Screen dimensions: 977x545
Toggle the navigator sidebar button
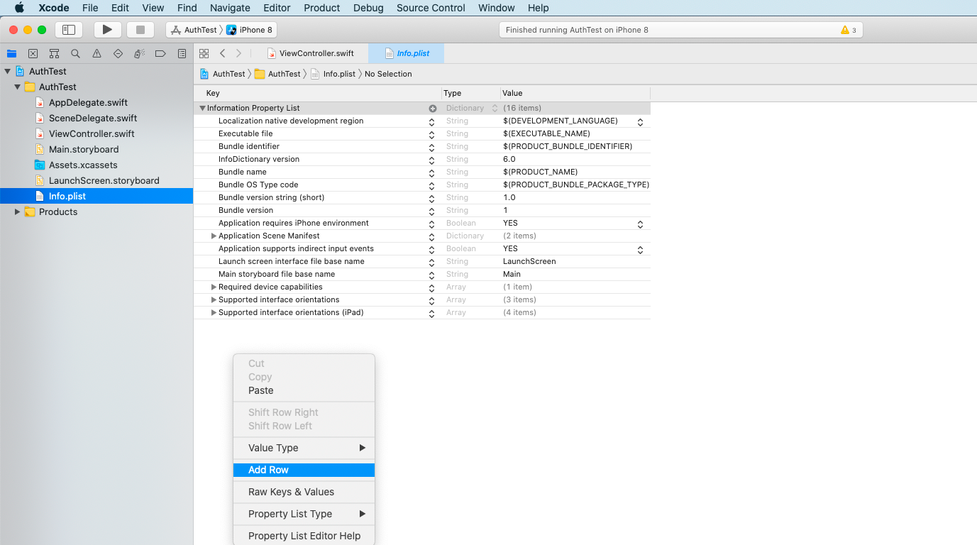69,30
